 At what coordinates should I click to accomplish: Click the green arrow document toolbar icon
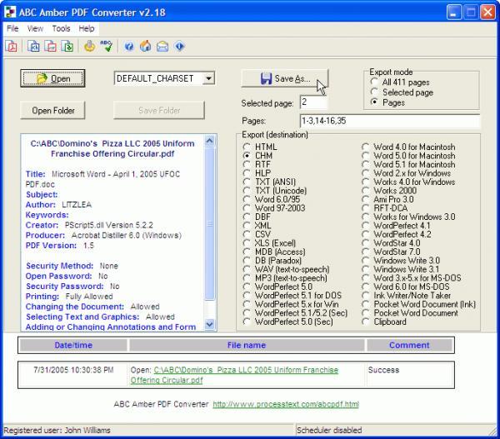coord(67,47)
